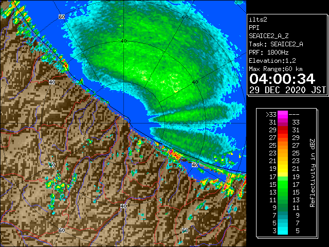Click the ">33" legend label
Screen dimensions: 329x247
click(x=271, y=115)
